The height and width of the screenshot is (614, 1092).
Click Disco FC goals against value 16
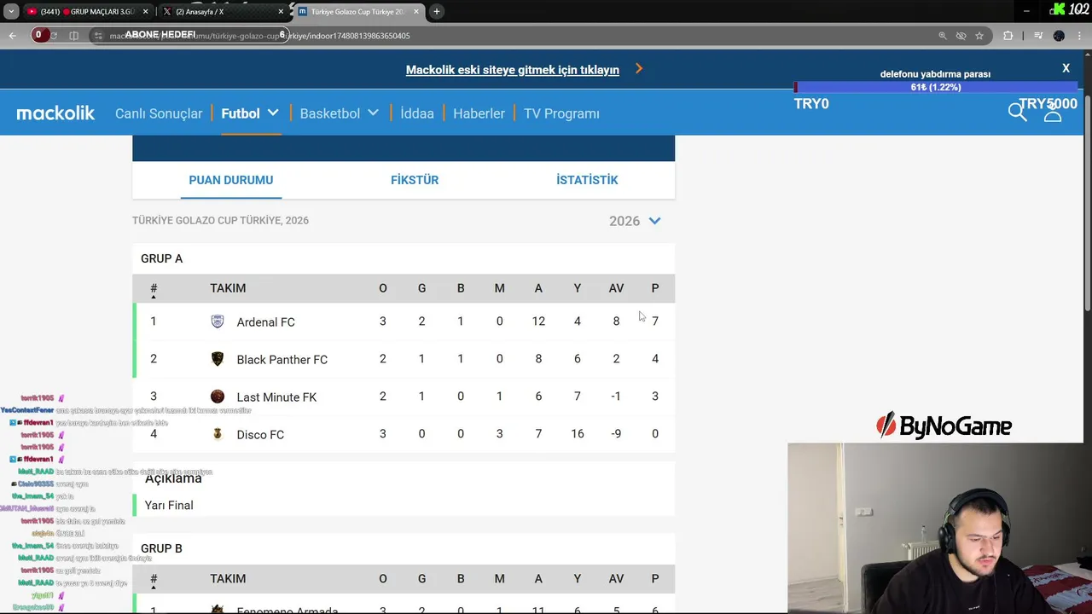(x=578, y=434)
